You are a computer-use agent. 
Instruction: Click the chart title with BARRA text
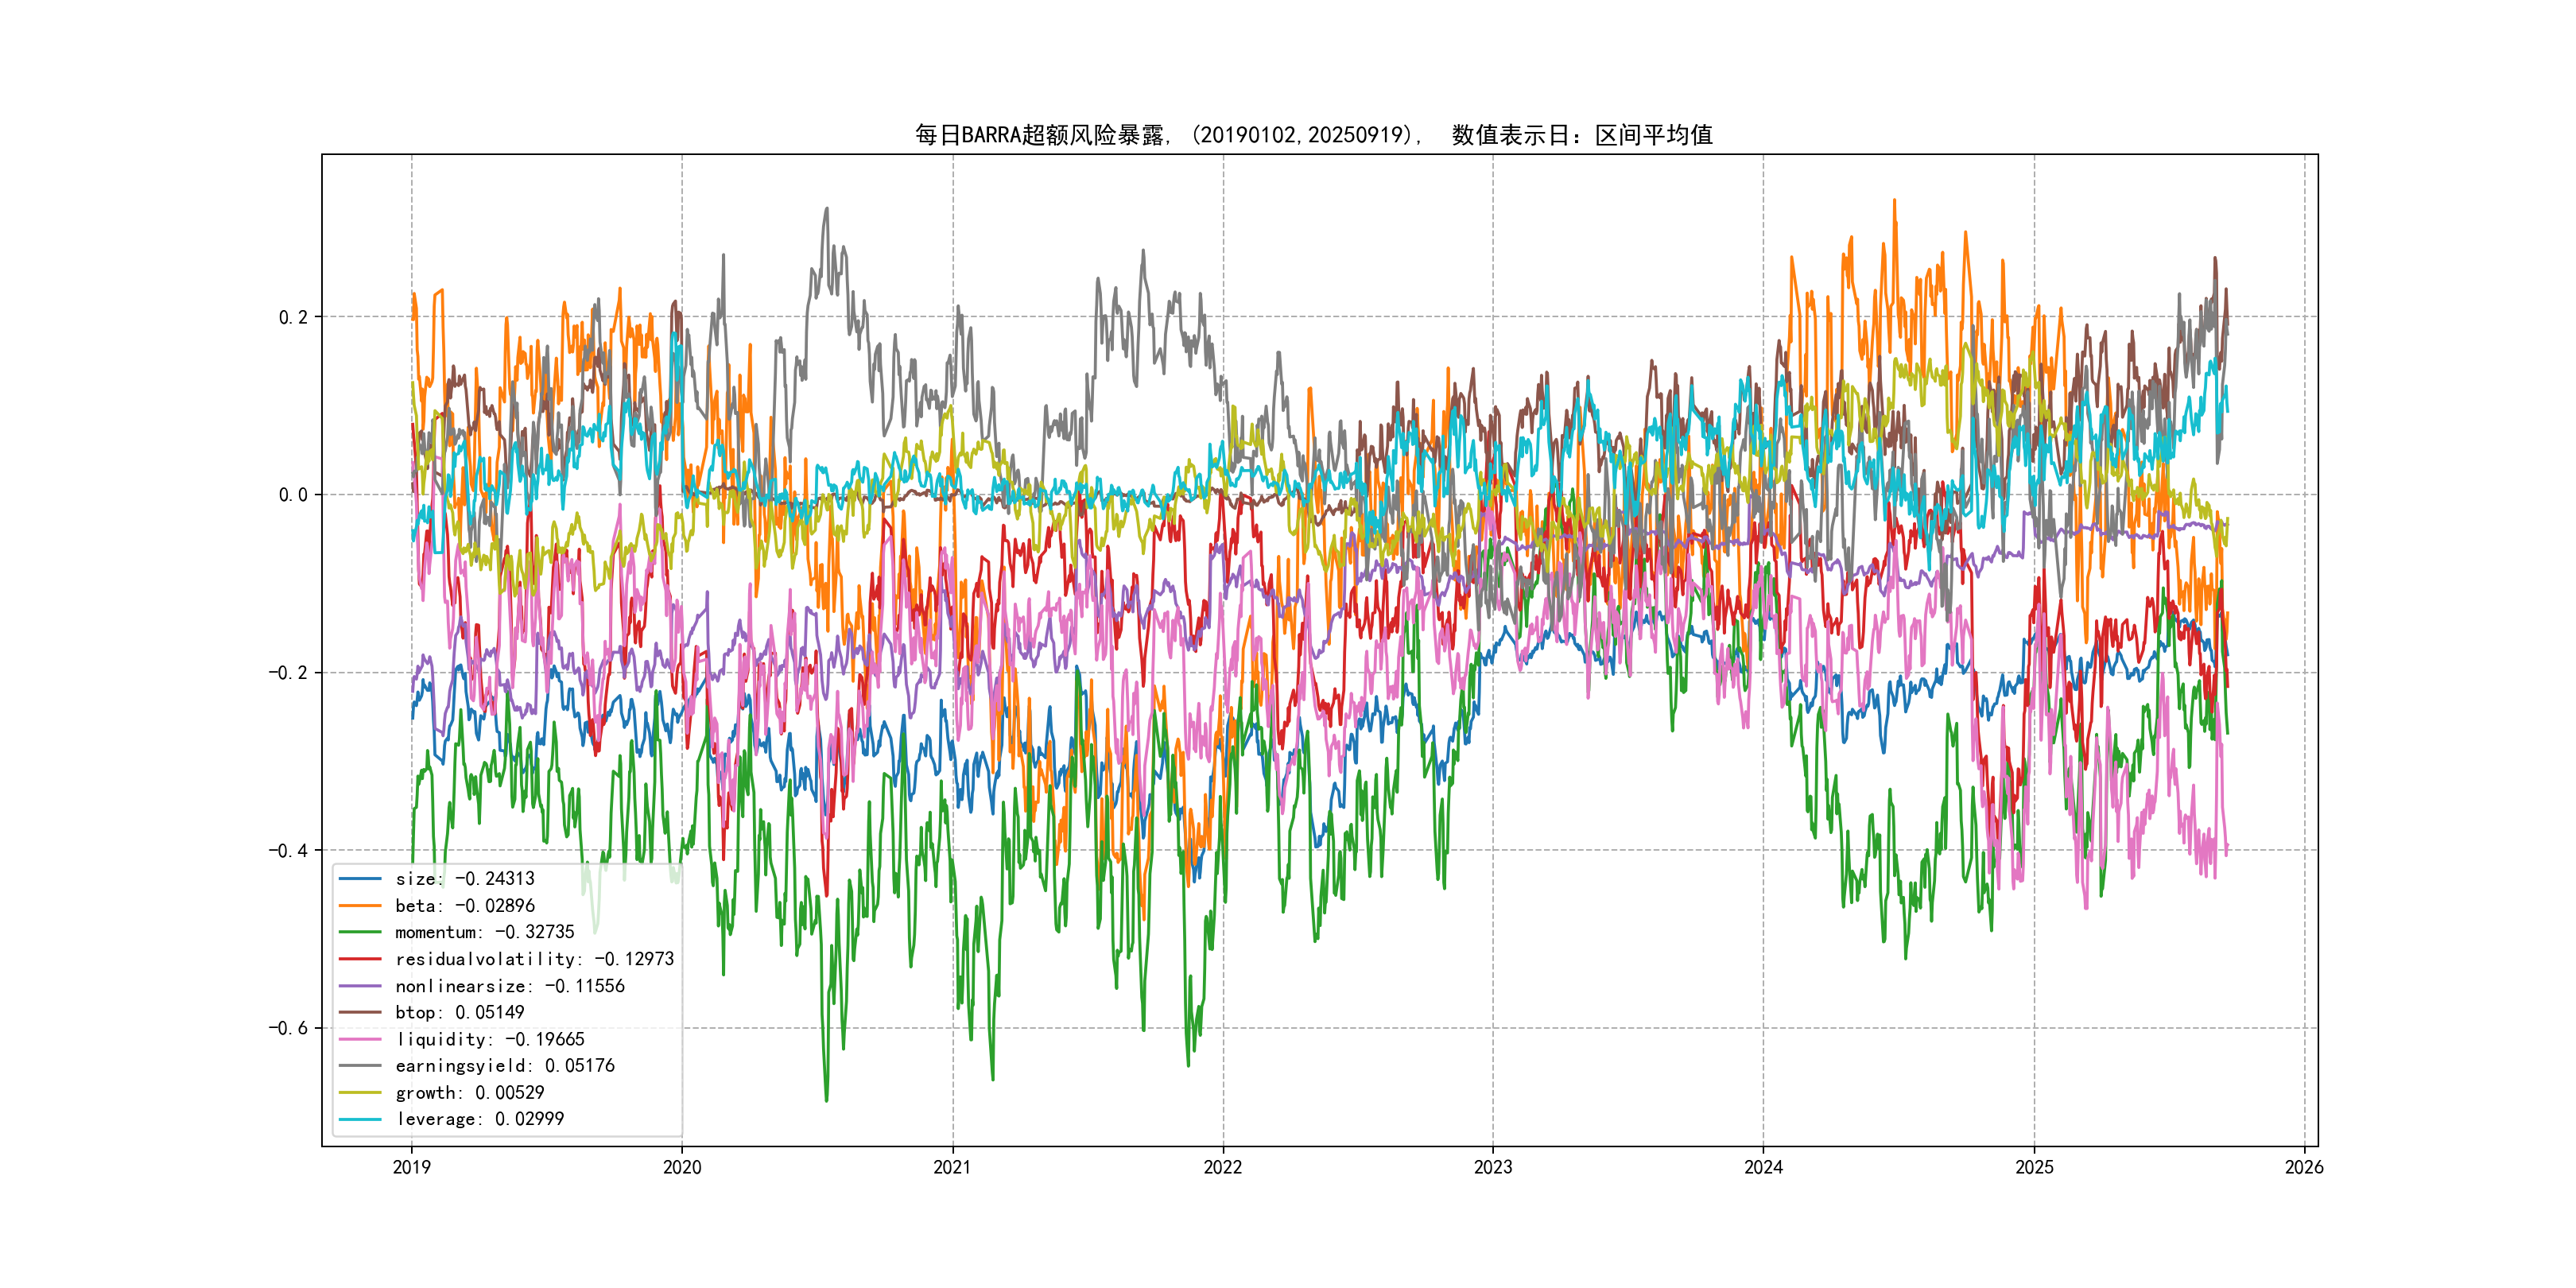[1313, 135]
